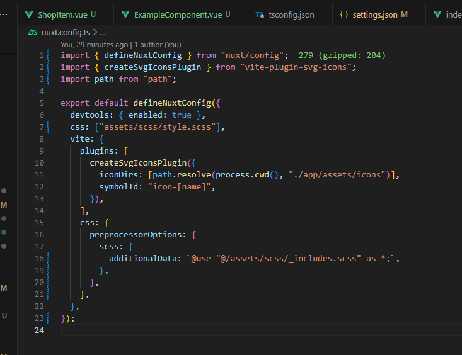Image resolution: width=462 pixels, height=355 pixels.
Task: Click Vue icon on ExampleComponent.vue tab
Action: [125, 14]
